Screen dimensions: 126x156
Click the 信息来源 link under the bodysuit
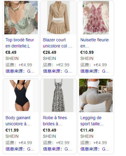[20, 149]
